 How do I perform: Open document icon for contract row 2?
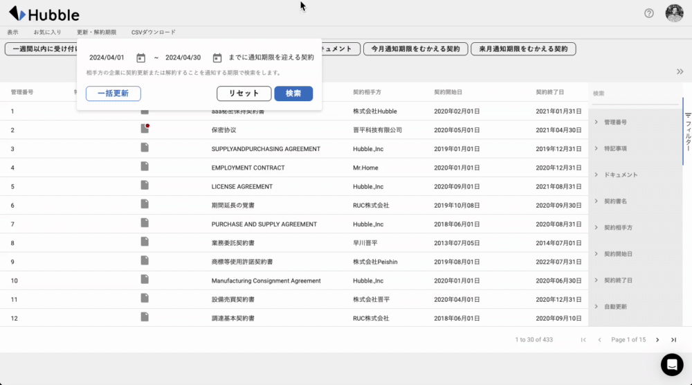point(145,129)
